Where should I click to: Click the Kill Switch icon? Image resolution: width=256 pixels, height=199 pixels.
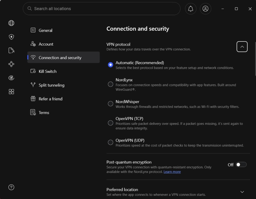[x=33, y=71]
